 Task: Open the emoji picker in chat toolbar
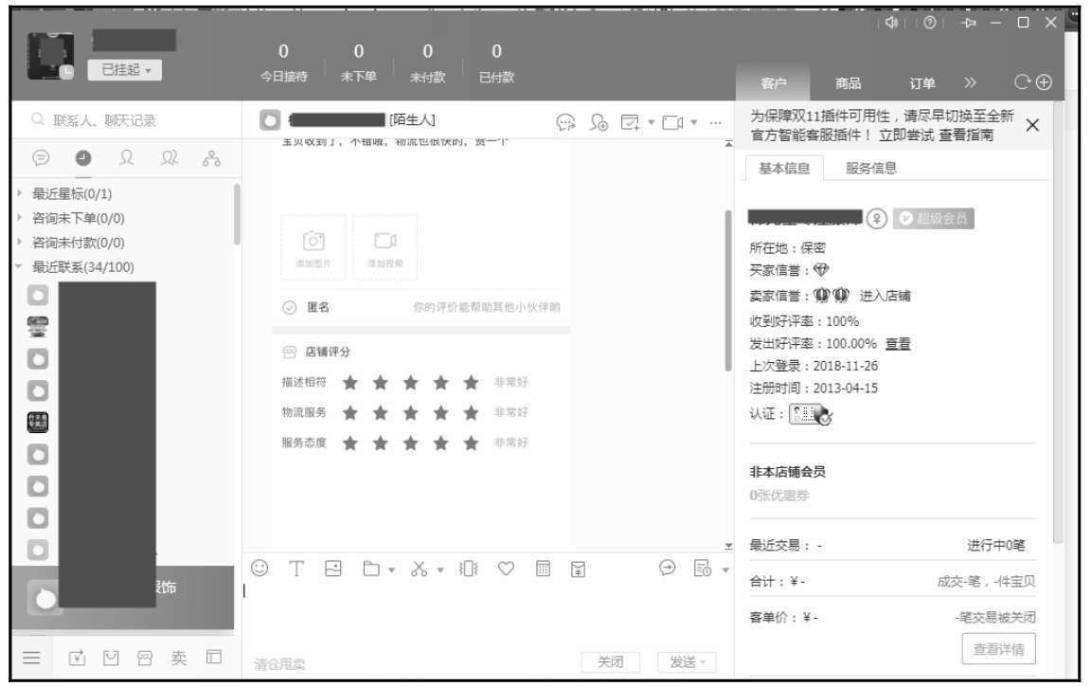tap(260, 568)
